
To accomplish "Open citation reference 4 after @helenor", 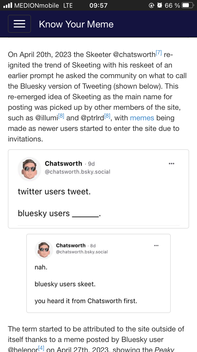I will (x=41, y=348).
